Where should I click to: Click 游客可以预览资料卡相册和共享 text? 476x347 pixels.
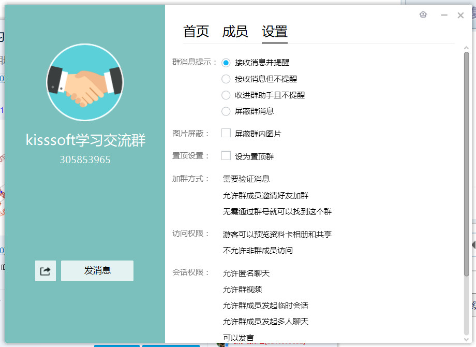(x=277, y=234)
